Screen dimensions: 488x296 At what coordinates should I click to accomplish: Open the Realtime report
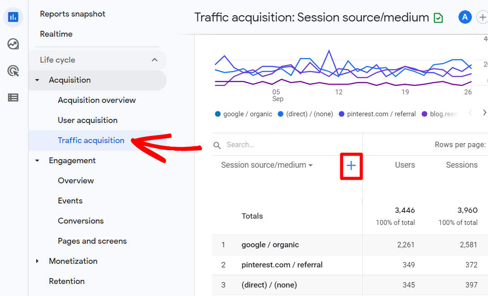point(56,34)
